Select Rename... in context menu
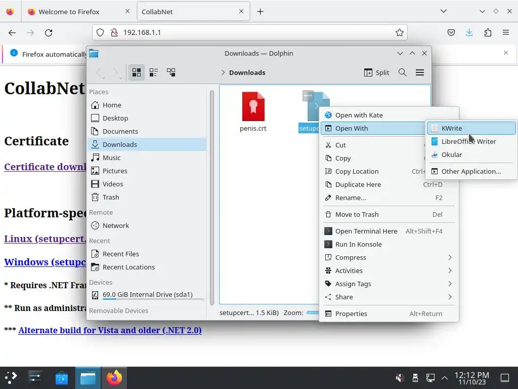The image size is (518, 389). click(x=388, y=198)
